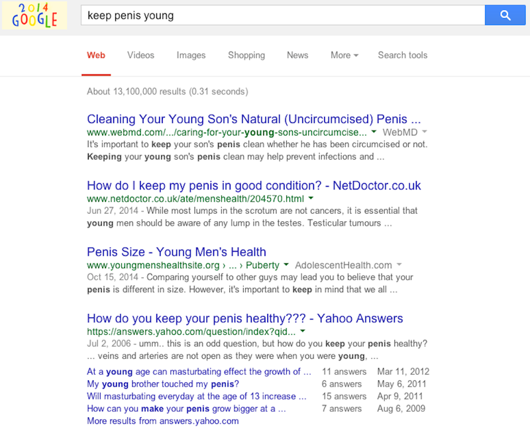Expand green arrow next to Puberty breadcrumb
Screen dimensions: 530x437
click(x=286, y=264)
